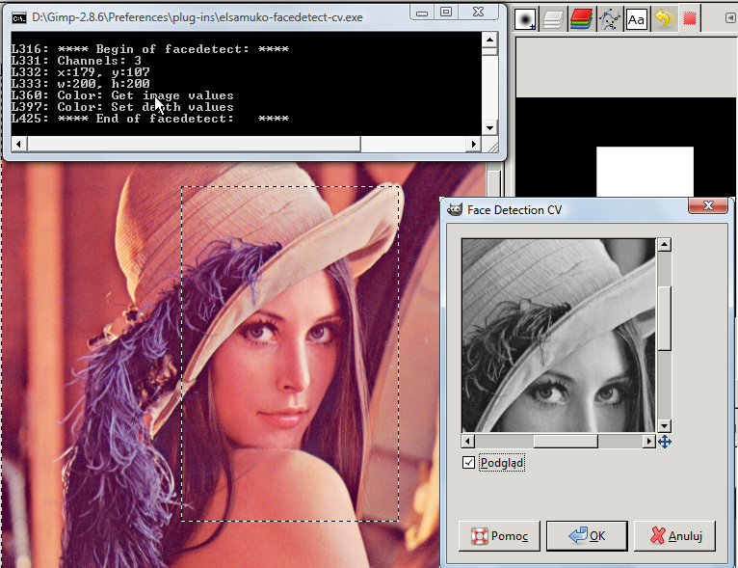Click the 'Face Detection CV' dialog title text
738x568 pixels.
tap(514, 210)
